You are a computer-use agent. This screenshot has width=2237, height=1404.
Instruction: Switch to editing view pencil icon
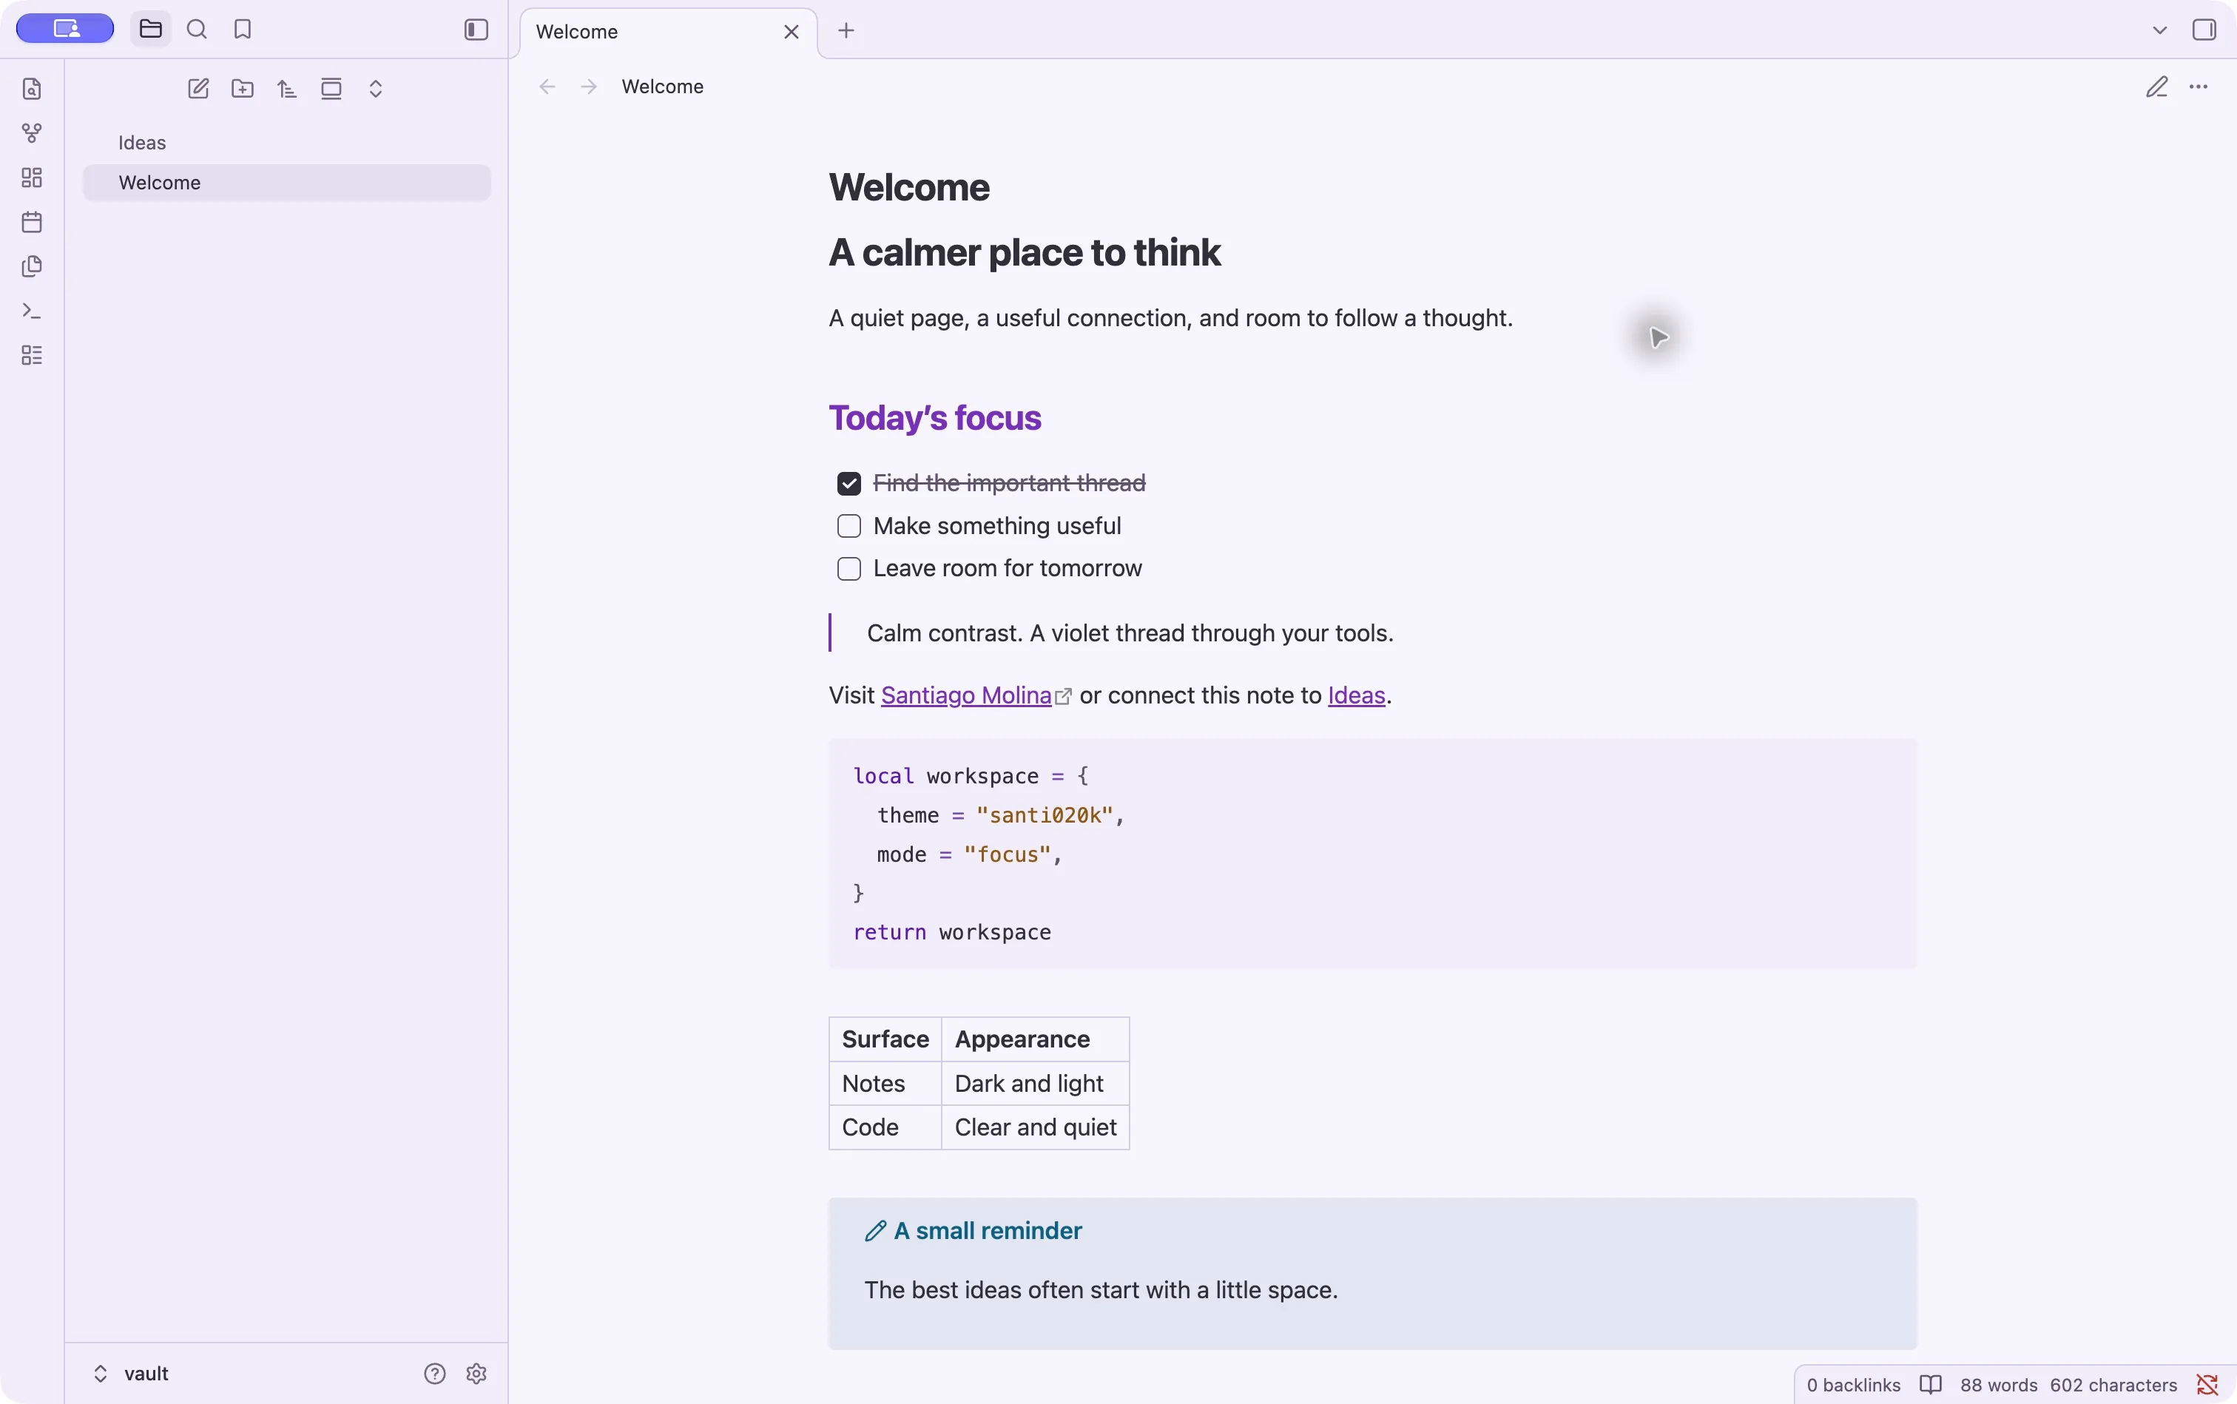pyautogui.click(x=2157, y=87)
